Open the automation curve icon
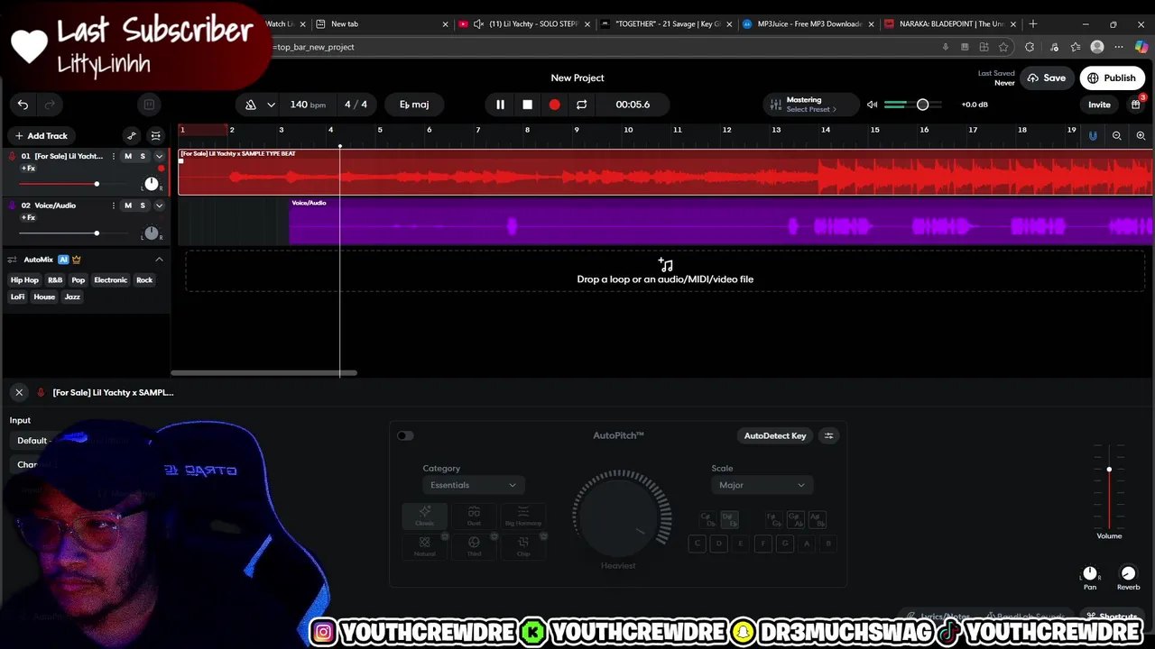The width and height of the screenshot is (1155, 649). point(132,136)
